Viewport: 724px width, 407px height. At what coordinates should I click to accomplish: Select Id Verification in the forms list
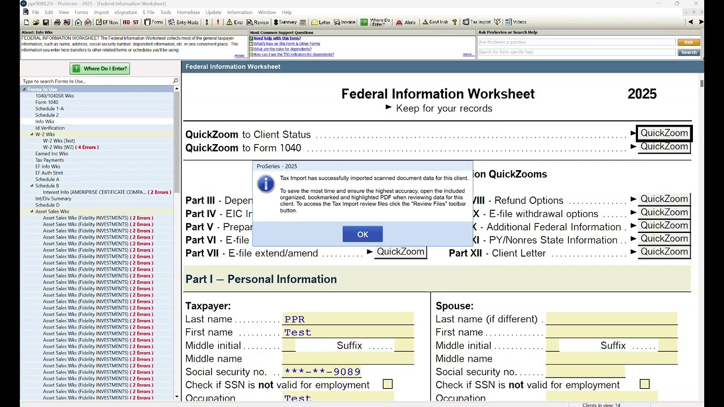(x=50, y=128)
